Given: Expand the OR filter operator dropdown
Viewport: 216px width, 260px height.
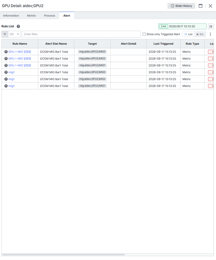Looking at the screenshot, I should click(x=14, y=34).
